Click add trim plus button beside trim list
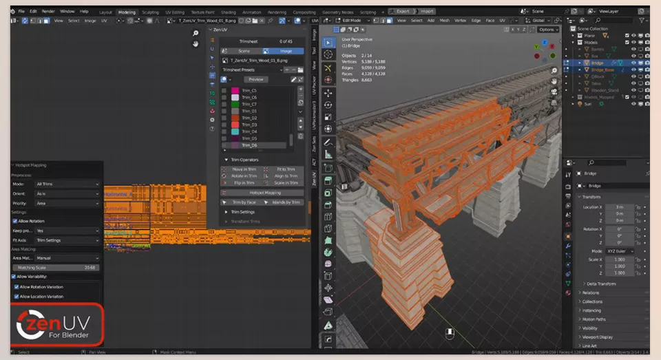This screenshot has height=360, width=661. [301, 89]
